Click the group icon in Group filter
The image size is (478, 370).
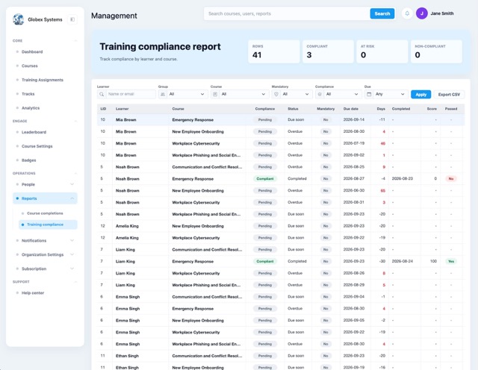coord(163,95)
